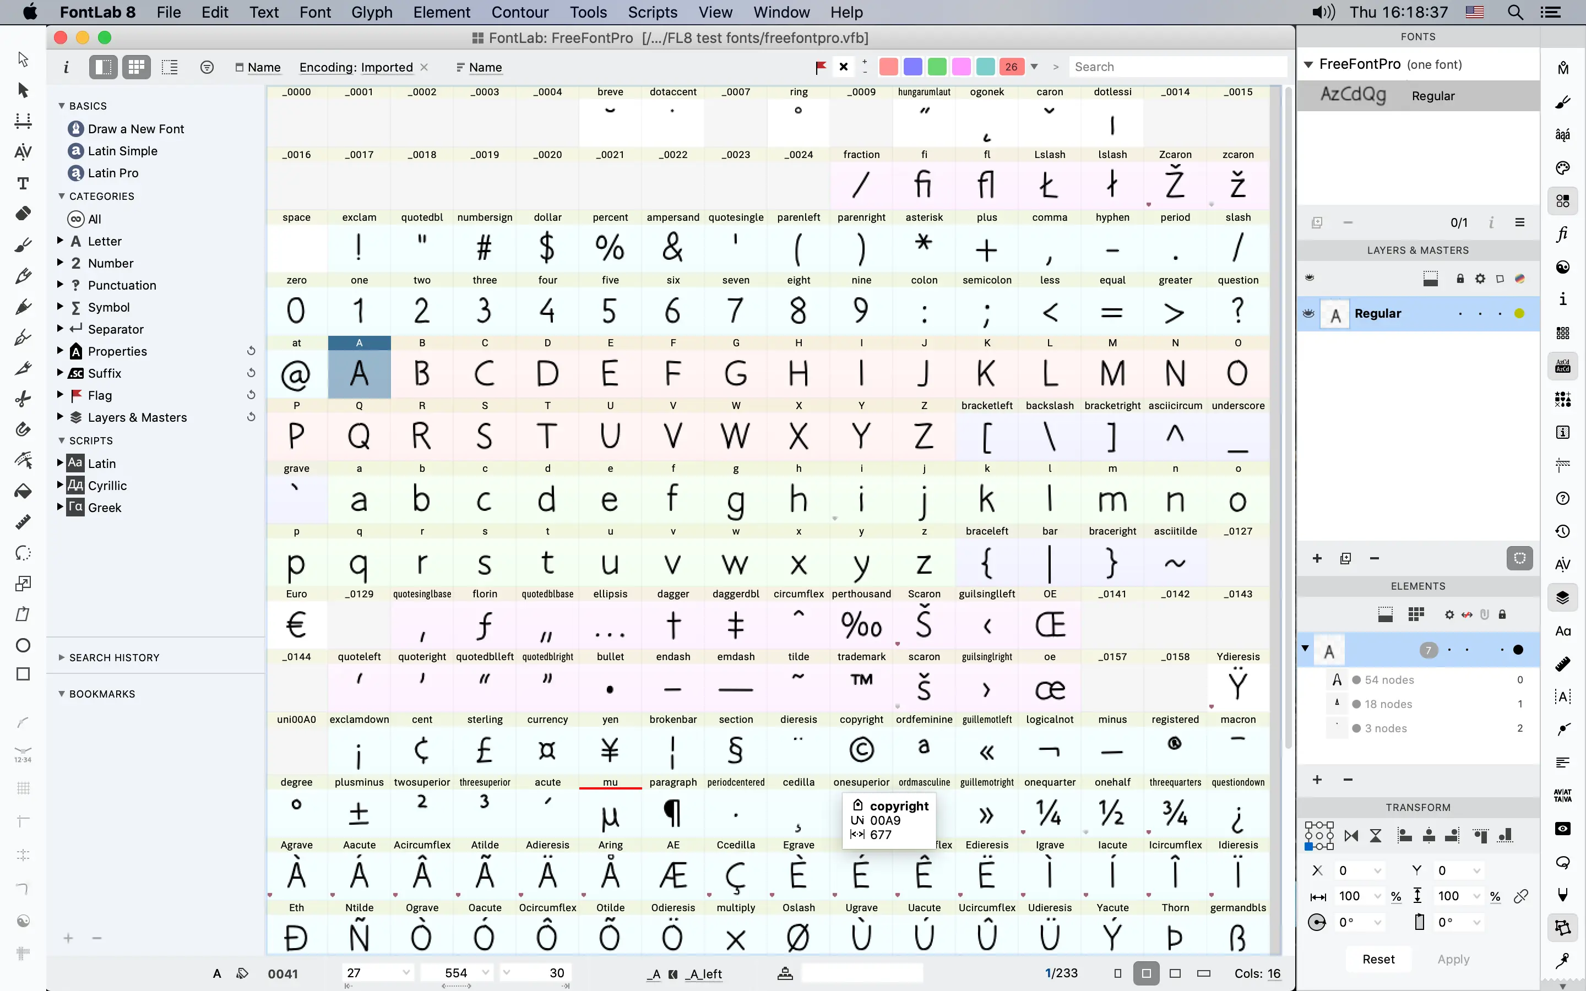Expand the Number category
Image resolution: width=1586 pixels, height=991 pixels.
coord(60,263)
